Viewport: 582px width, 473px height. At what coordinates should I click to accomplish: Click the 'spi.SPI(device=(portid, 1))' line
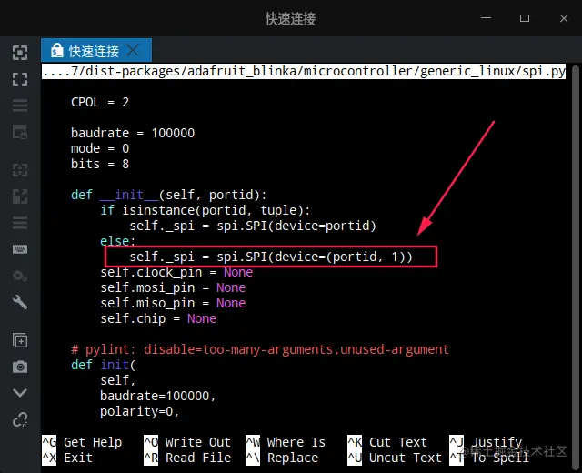[x=271, y=257]
